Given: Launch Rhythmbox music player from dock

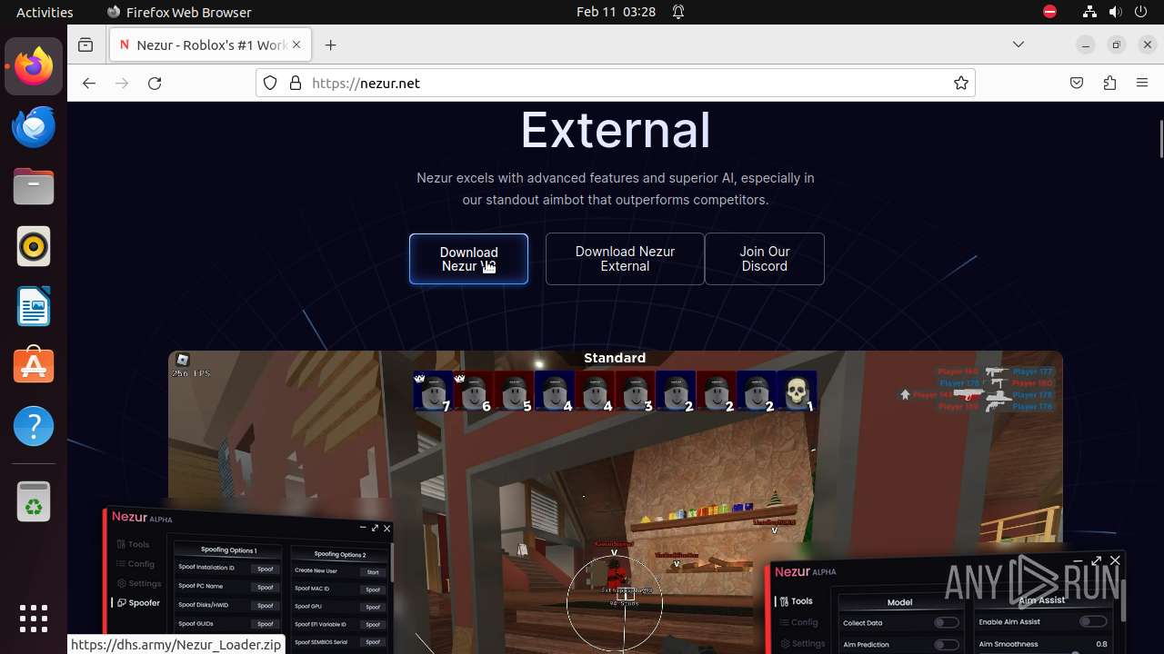Looking at the screenshot, I should point(34,246).
